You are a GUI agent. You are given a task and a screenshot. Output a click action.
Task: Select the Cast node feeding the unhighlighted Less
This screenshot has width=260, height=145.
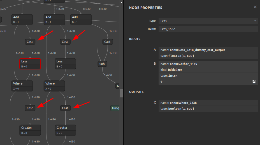tap(65, 42)
